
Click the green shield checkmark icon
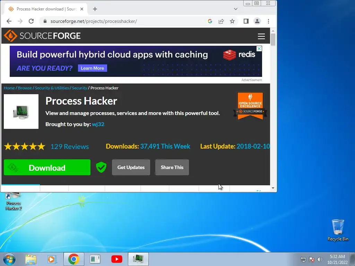click(x=101, y=167)
